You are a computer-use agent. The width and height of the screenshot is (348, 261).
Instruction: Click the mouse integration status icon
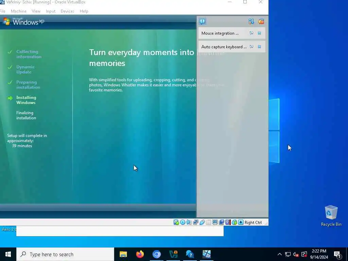tap(234, 222)
